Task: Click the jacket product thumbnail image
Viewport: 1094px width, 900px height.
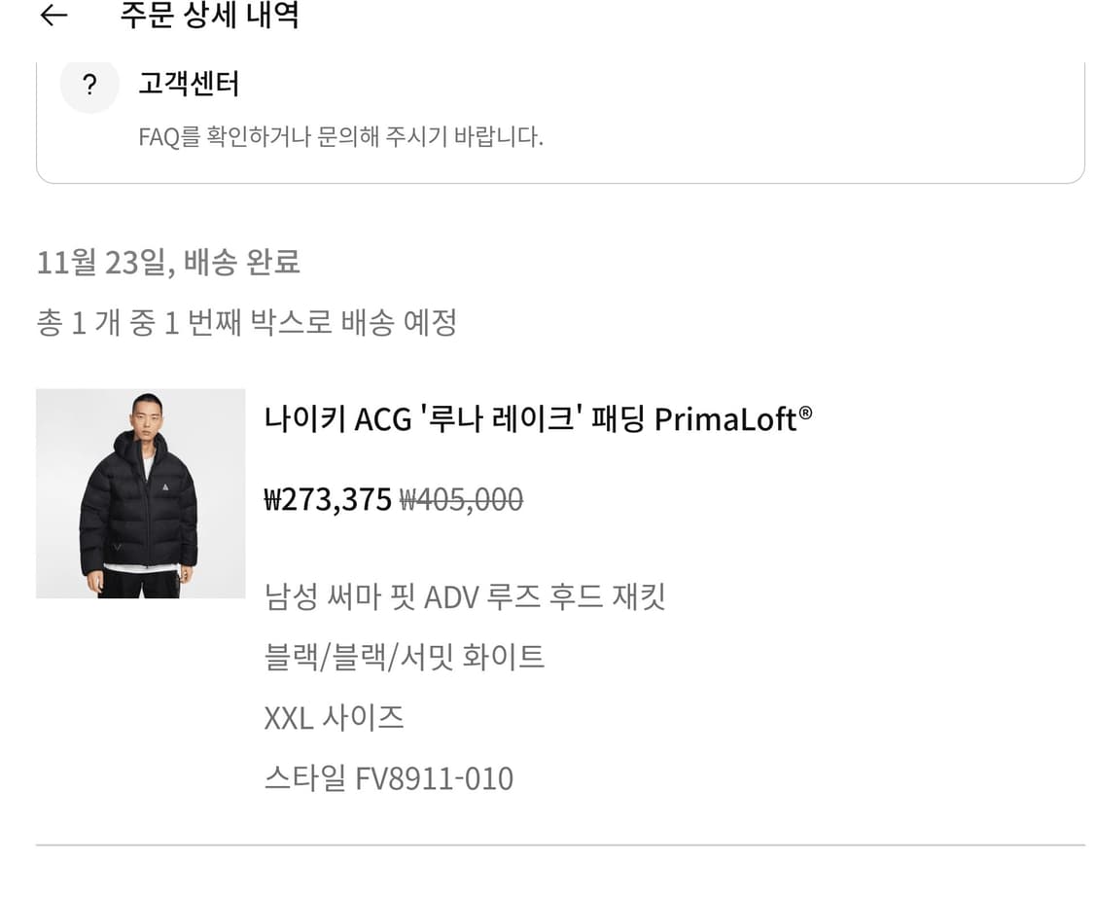Action: [140, 493]
